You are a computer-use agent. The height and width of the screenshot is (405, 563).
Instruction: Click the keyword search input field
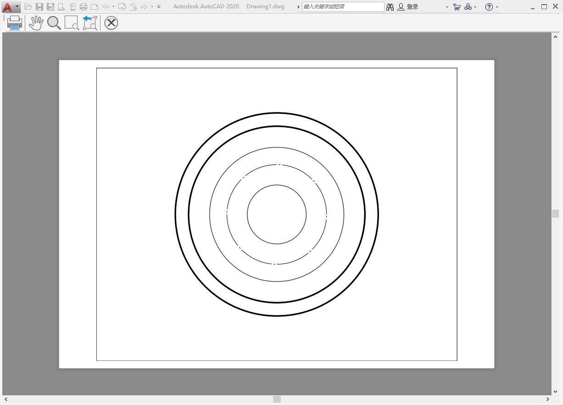coord(343,7)
